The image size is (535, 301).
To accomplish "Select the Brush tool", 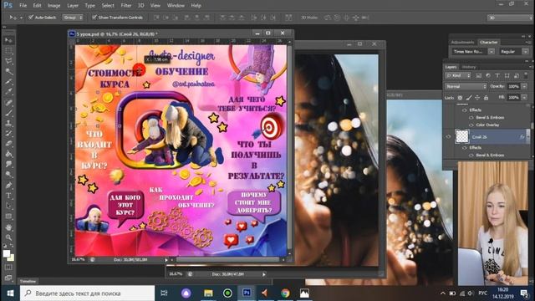I will click(x=8, y=113).
